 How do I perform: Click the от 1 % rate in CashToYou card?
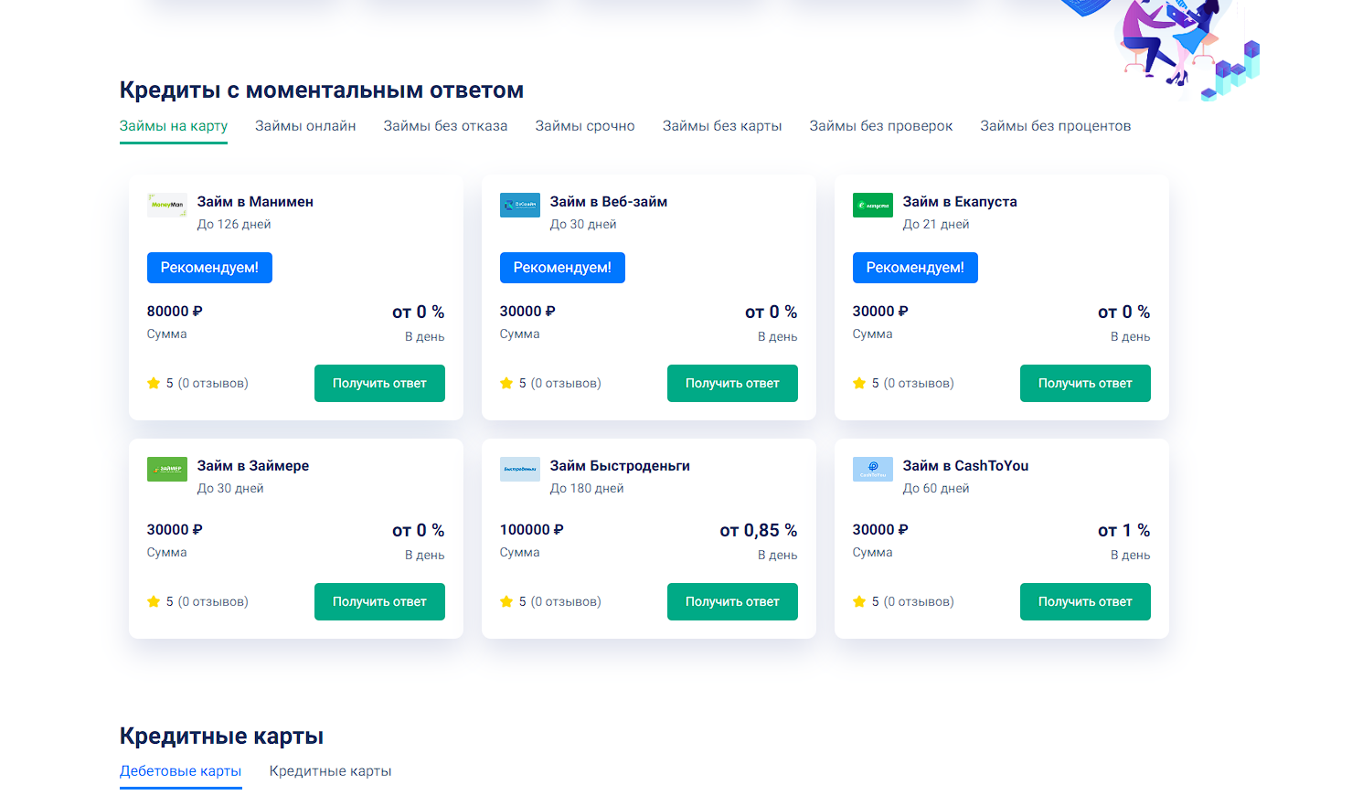pyautogui.click(x=1124, y=531)
